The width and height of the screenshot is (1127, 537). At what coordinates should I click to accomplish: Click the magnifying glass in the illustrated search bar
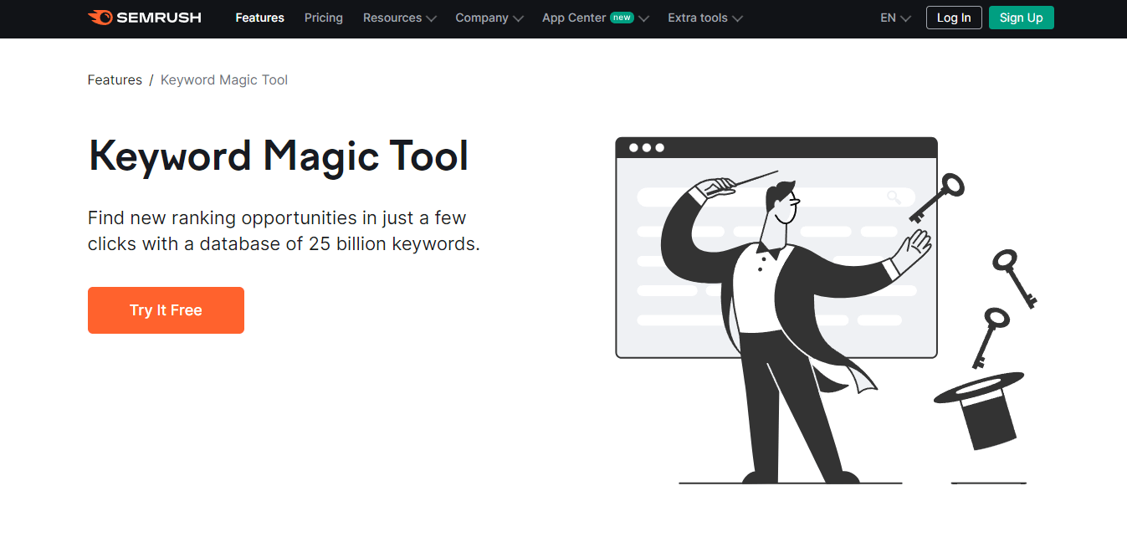click(894, 197)
